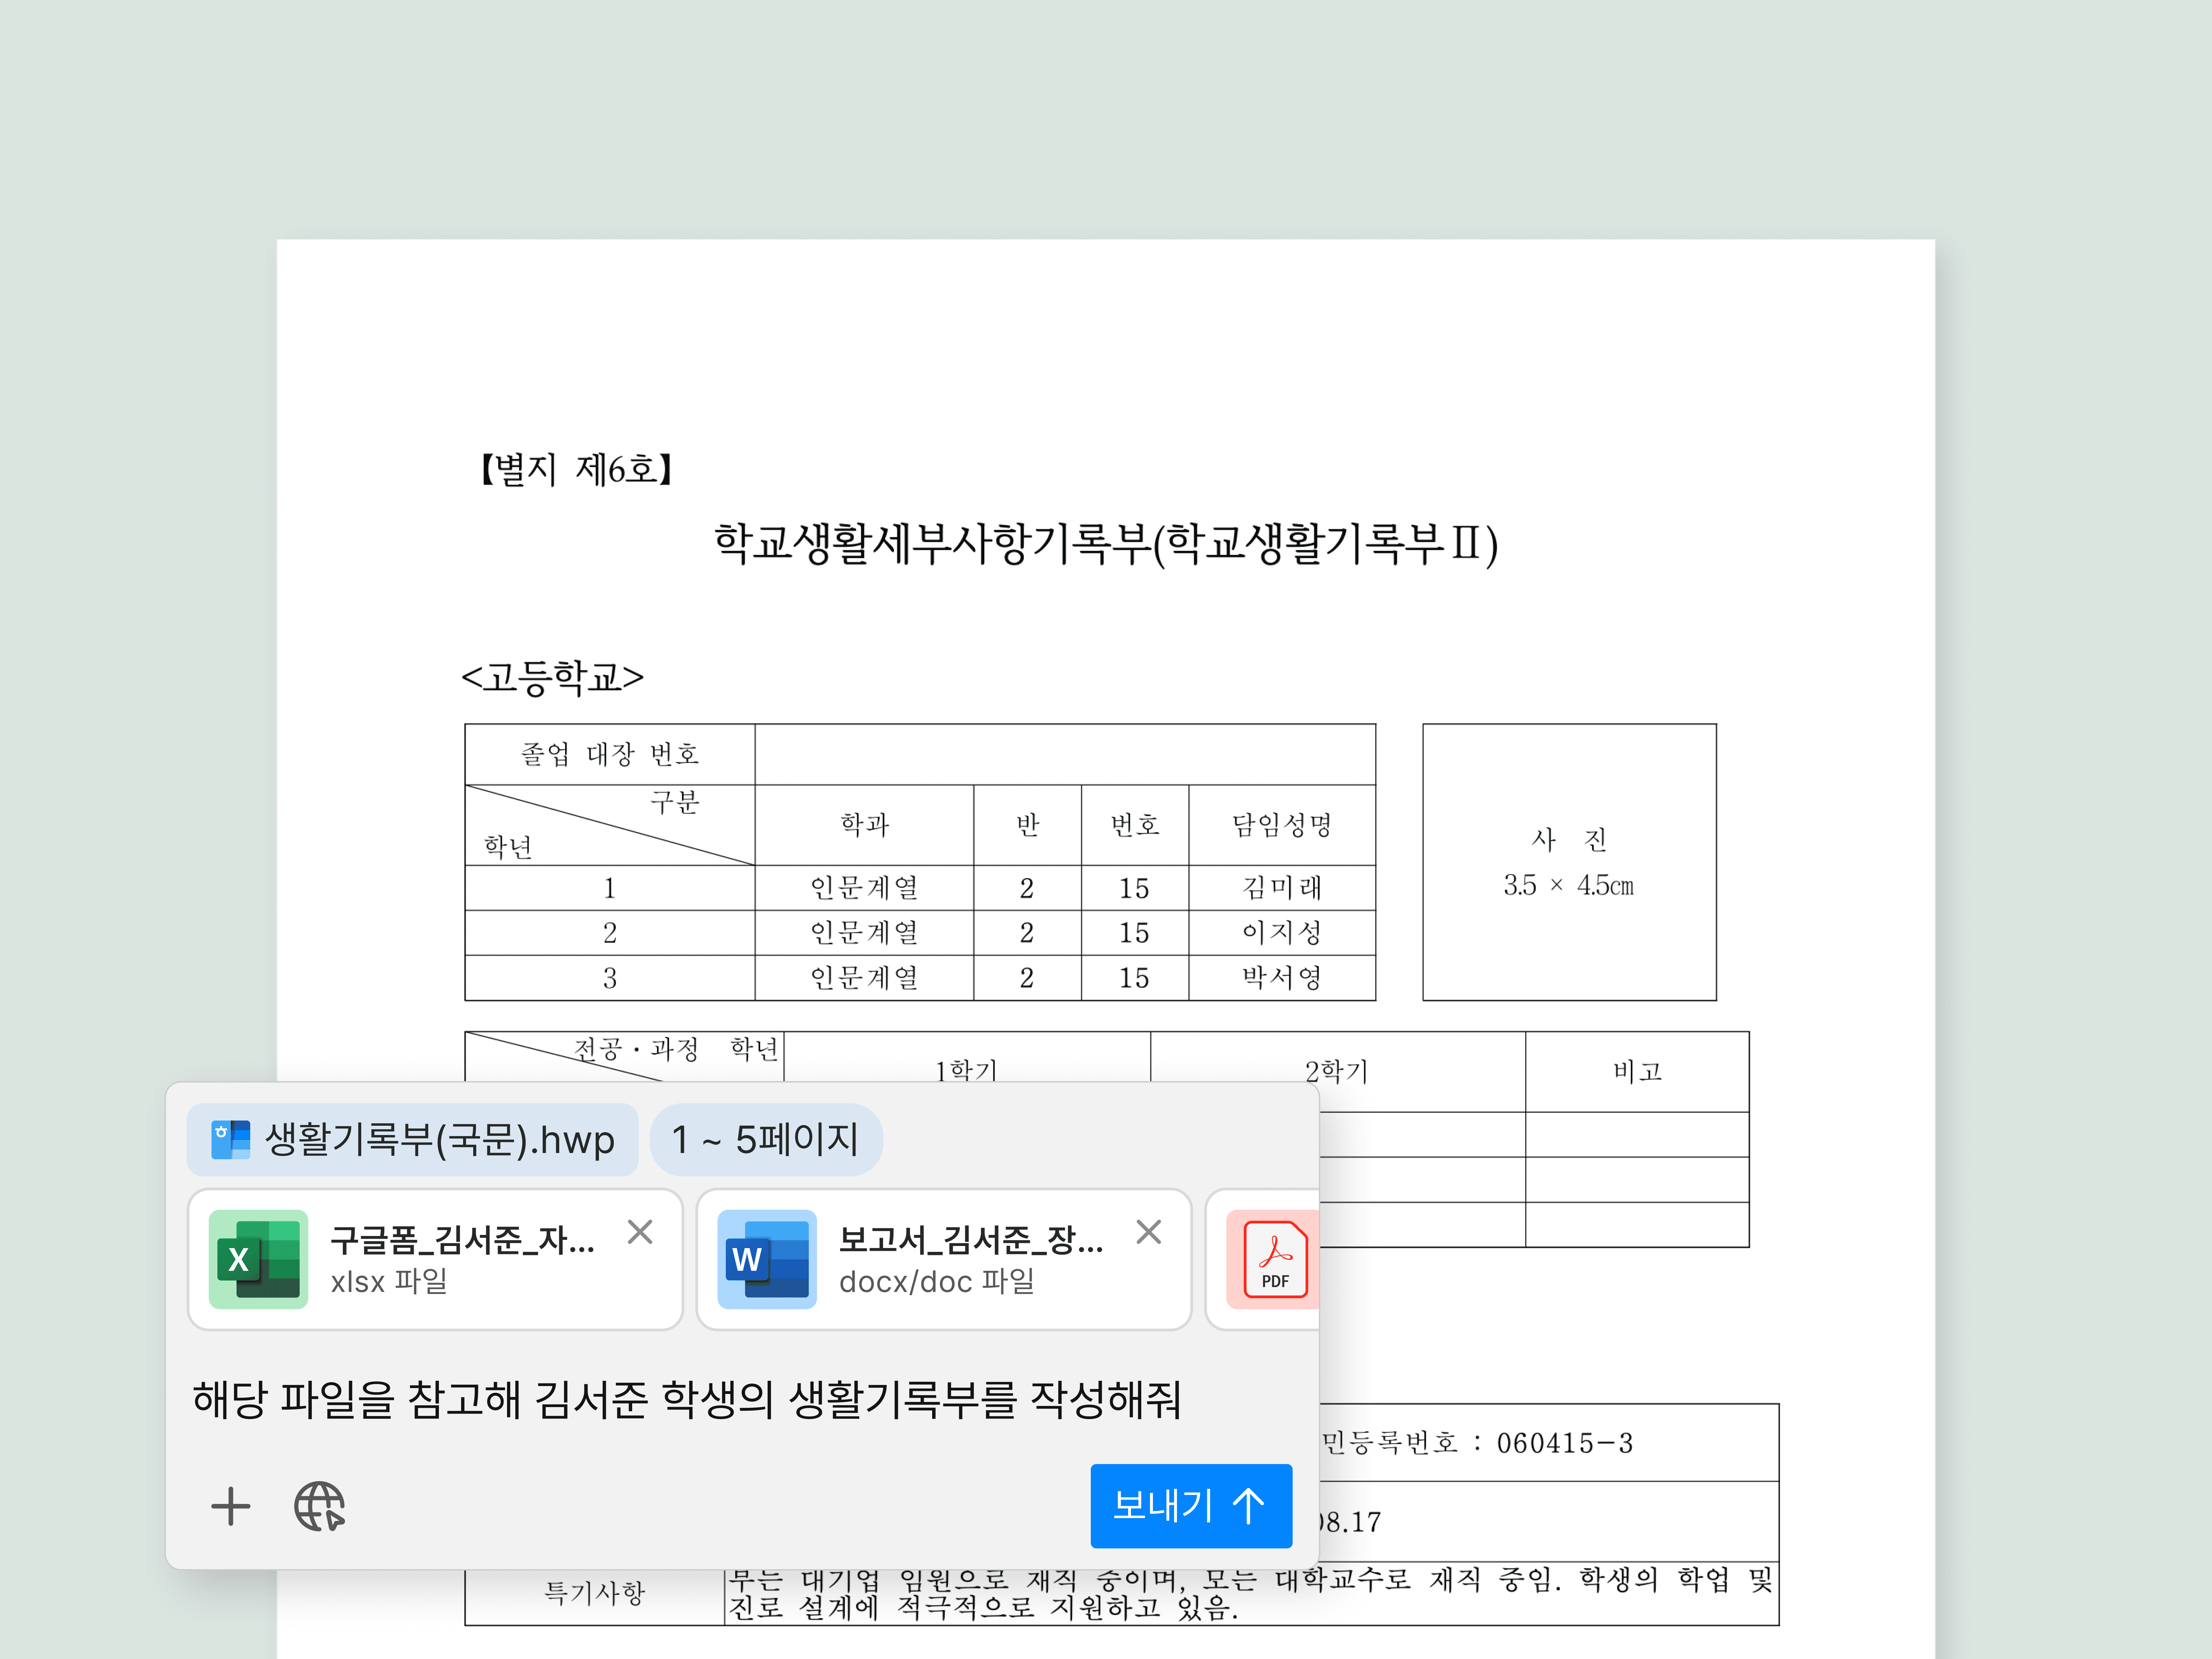Viewport: 2212px width, 1659px height.
Task: Click the Word file icon
Action: pos(767,1259)
